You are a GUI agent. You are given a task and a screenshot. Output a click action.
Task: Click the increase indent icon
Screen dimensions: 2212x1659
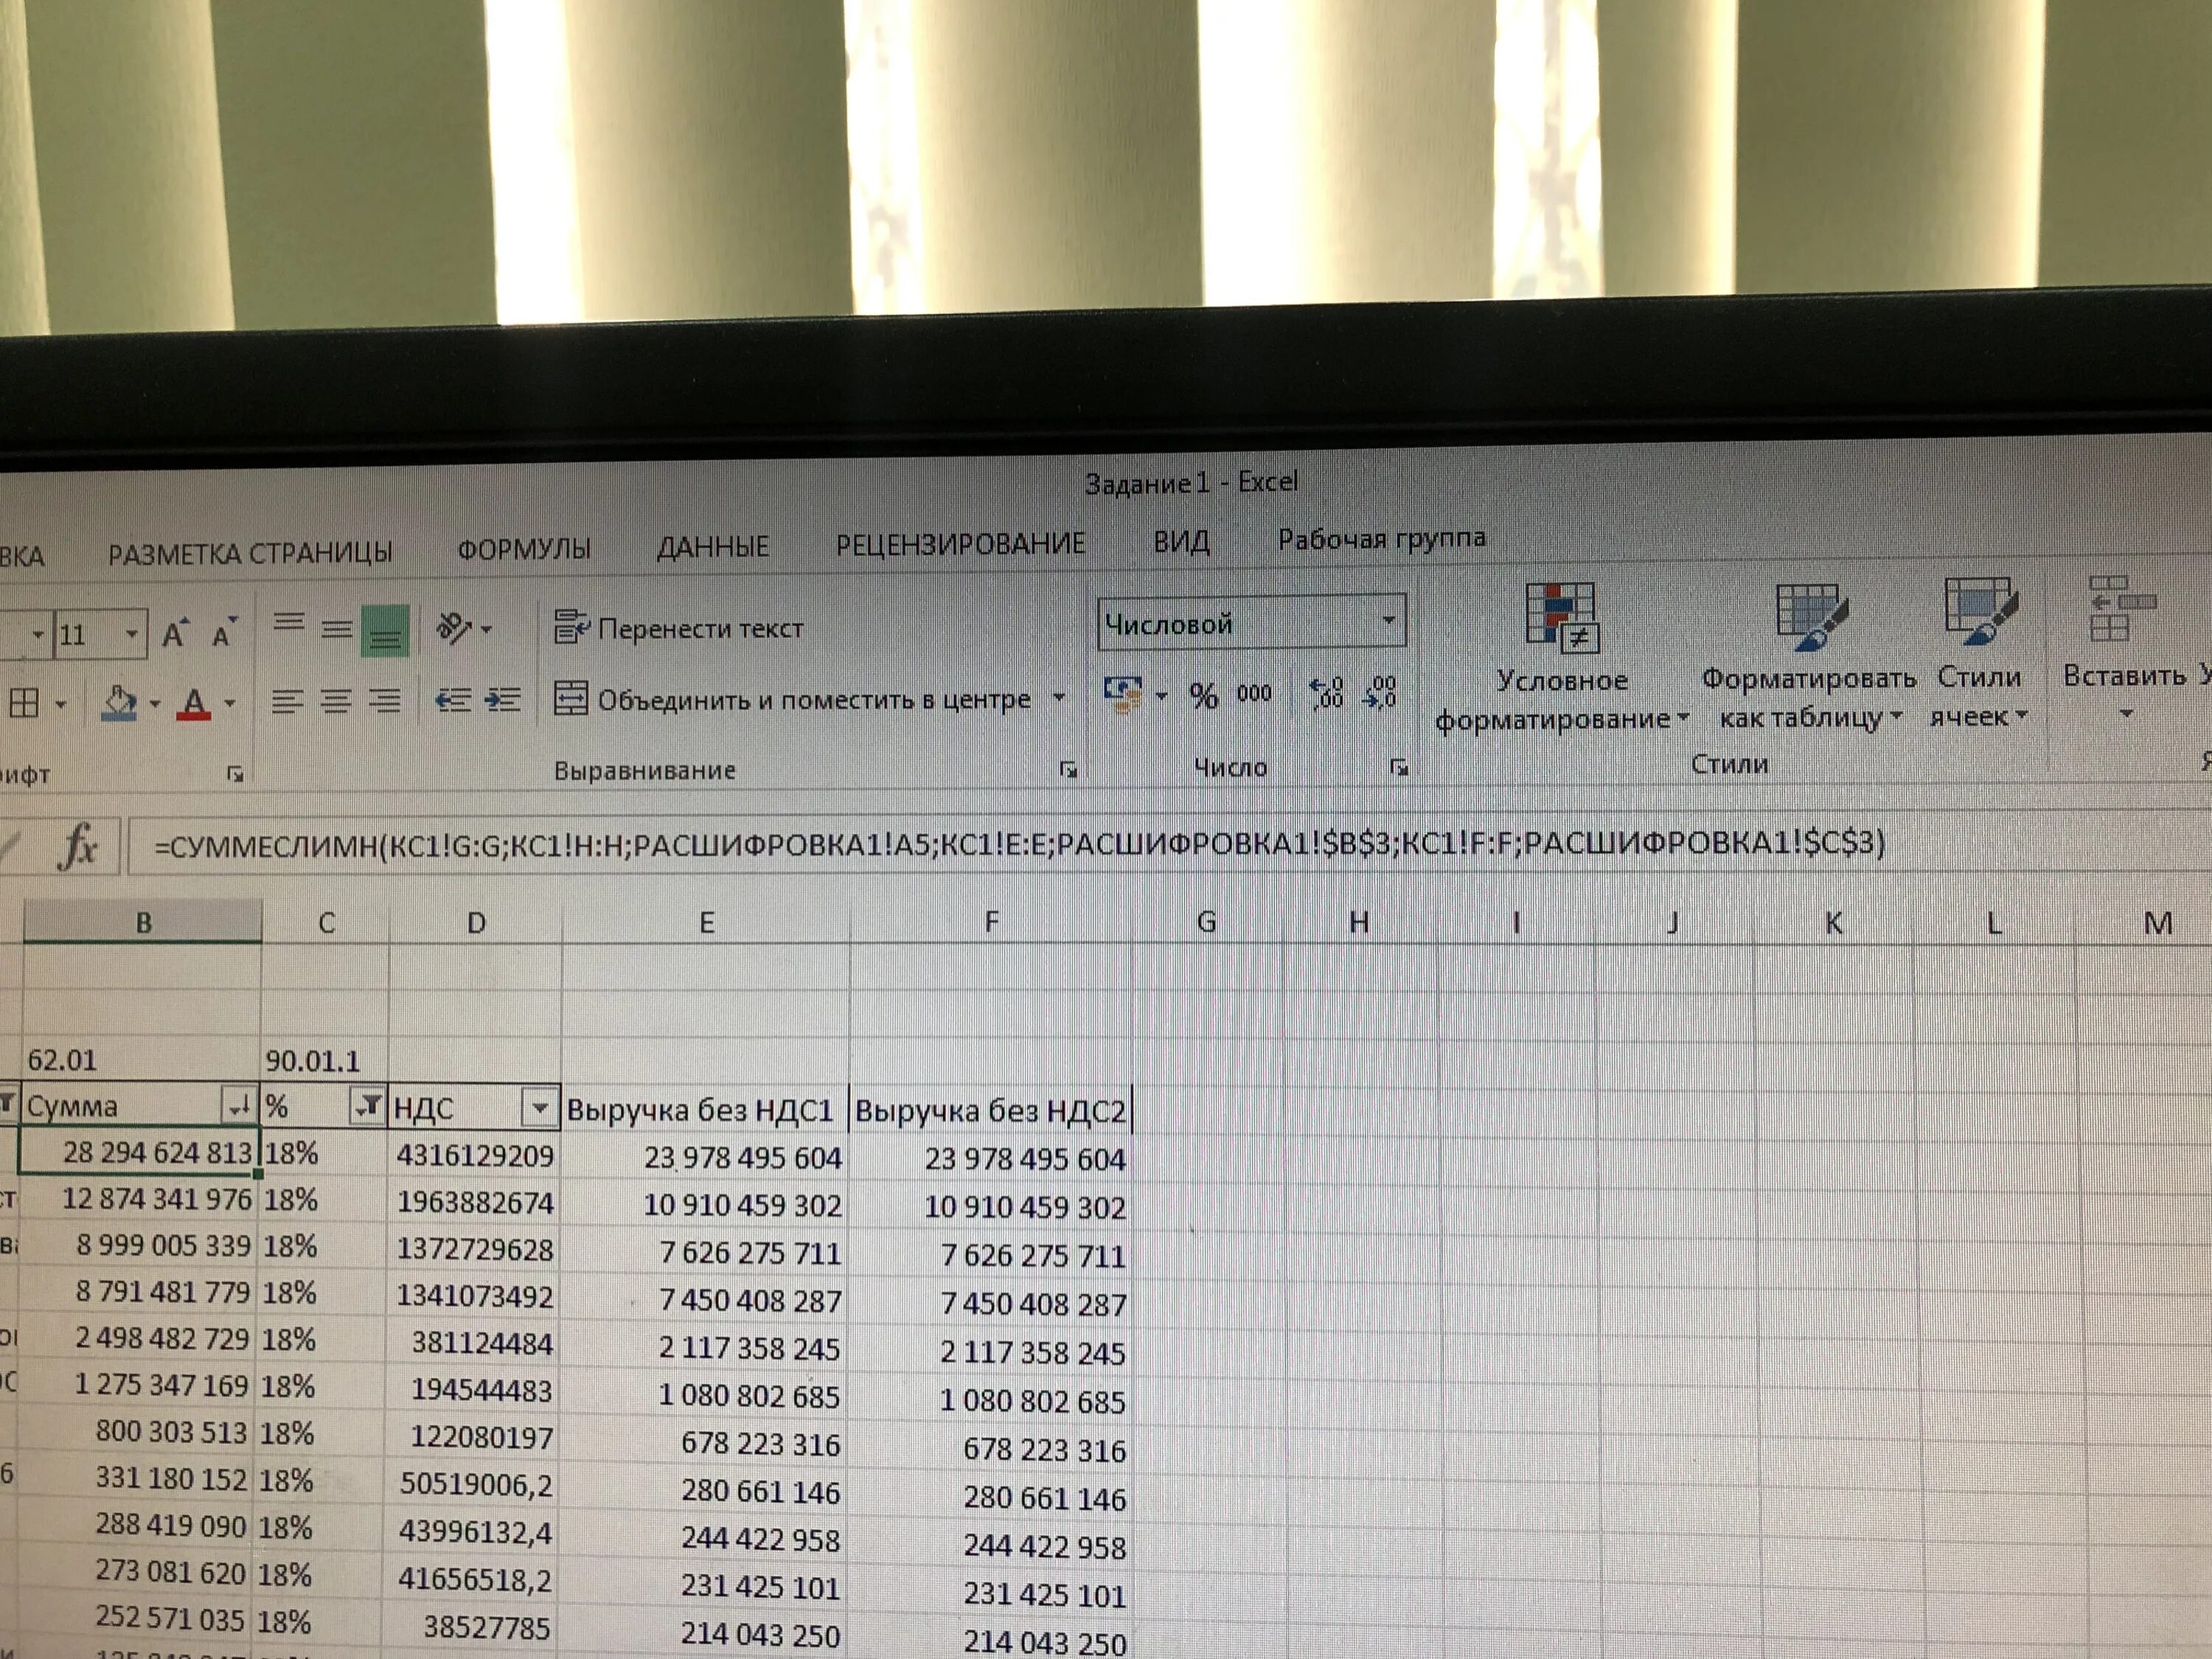point(502,700)
